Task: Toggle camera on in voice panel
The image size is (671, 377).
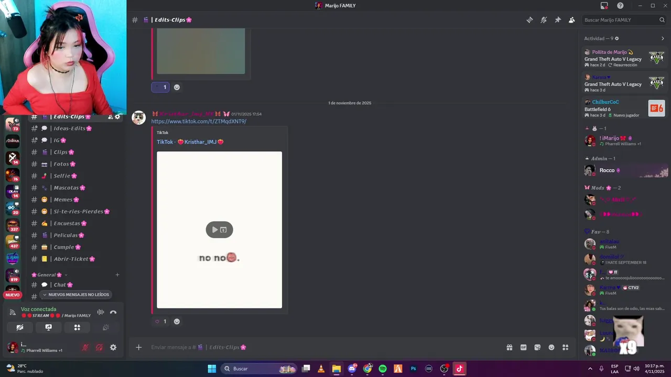Action: tap(20, 327)
